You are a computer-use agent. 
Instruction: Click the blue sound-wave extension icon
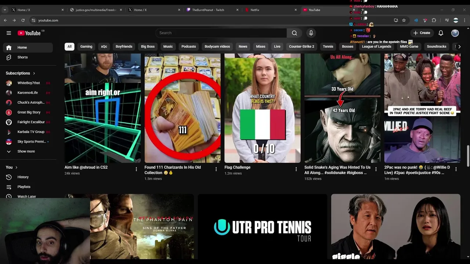(416, 20)
